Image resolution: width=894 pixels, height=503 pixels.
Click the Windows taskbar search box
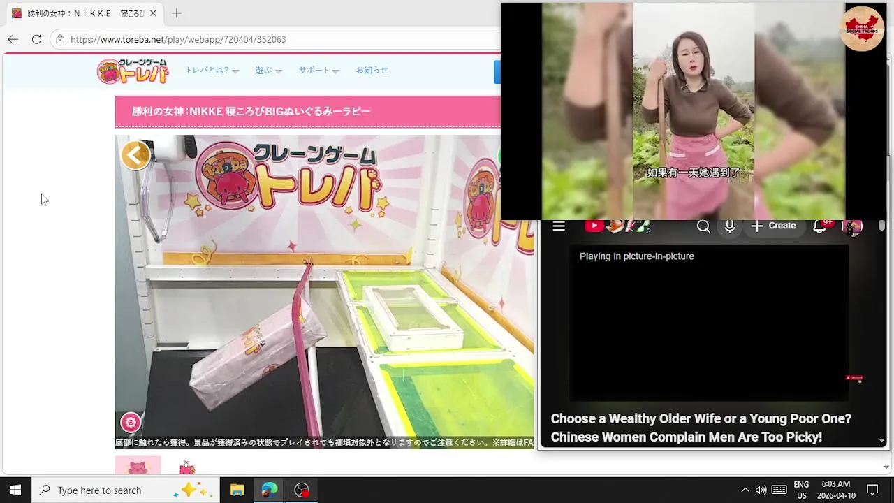pyautogui.click(x=126, y=490)
